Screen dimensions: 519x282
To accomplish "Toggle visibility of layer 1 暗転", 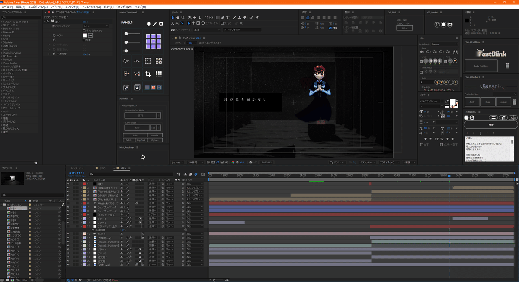I will 68,184.
